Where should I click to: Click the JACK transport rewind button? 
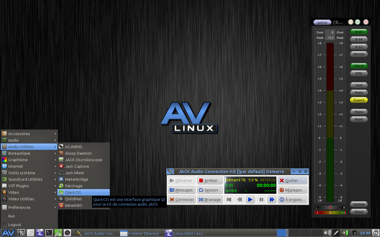tap(240, 200)
